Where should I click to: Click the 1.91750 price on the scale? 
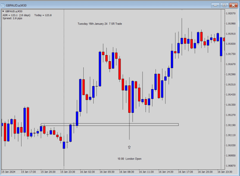(x=231, y=54)
